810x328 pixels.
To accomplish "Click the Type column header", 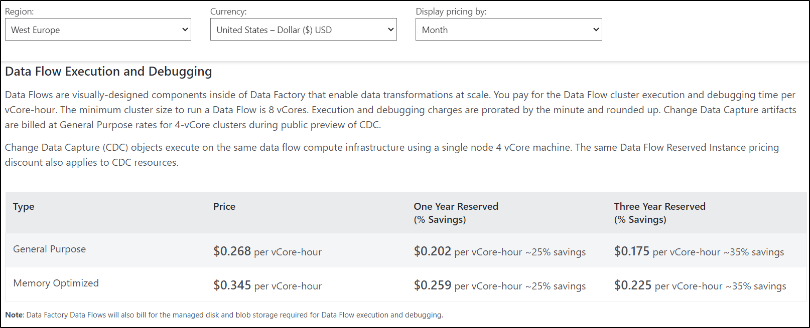I will point(24,207).
